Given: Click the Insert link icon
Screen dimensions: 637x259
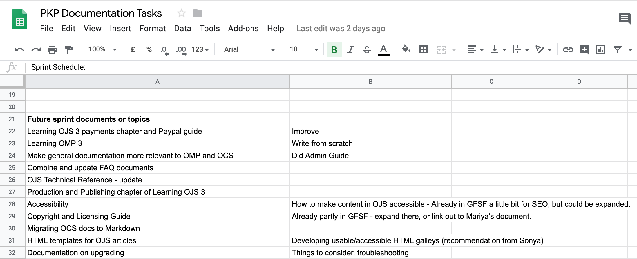Looking at the screenshot, I should click(x=568, y=50).
